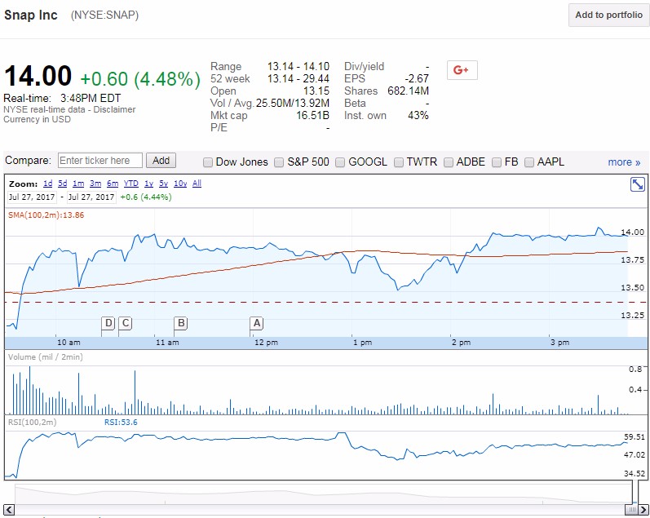Set chart zoom to 5d
This screenshot has height=518, width=650.
62,184
